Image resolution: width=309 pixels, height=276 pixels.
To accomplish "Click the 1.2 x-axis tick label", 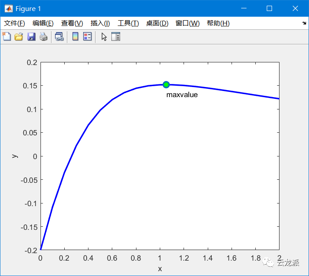I will pos(184,258).
